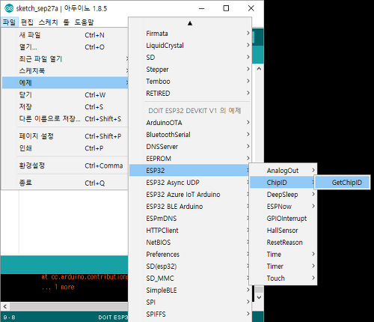Open the 도움말 menu
This screenshot has width=374, height=322.
84,22
